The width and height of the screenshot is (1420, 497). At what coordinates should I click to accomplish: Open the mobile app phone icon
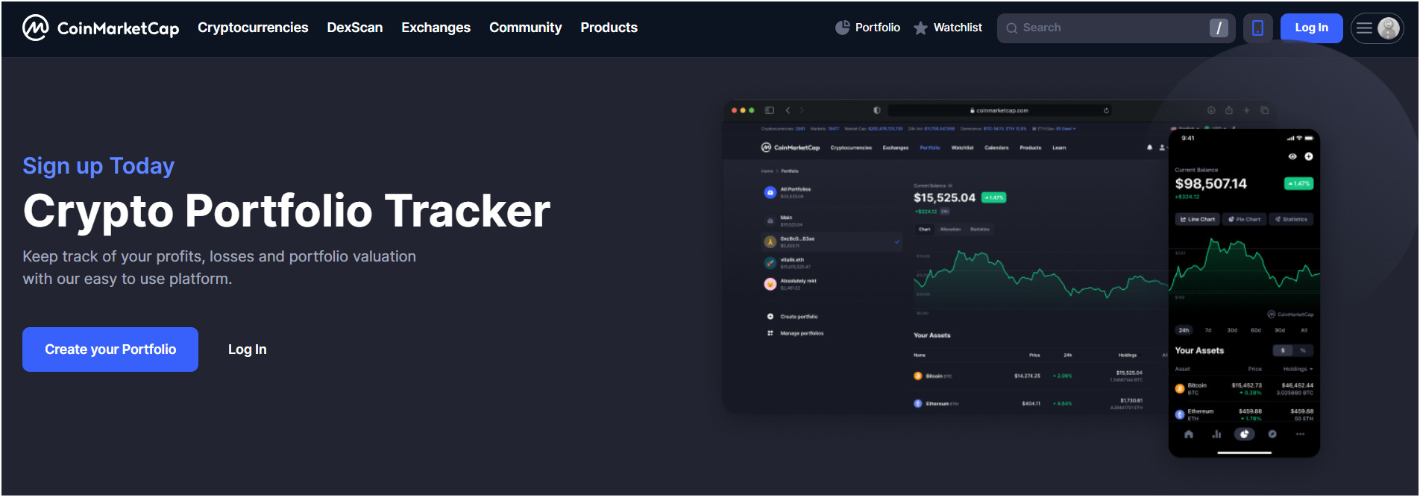pos(1257,28)
